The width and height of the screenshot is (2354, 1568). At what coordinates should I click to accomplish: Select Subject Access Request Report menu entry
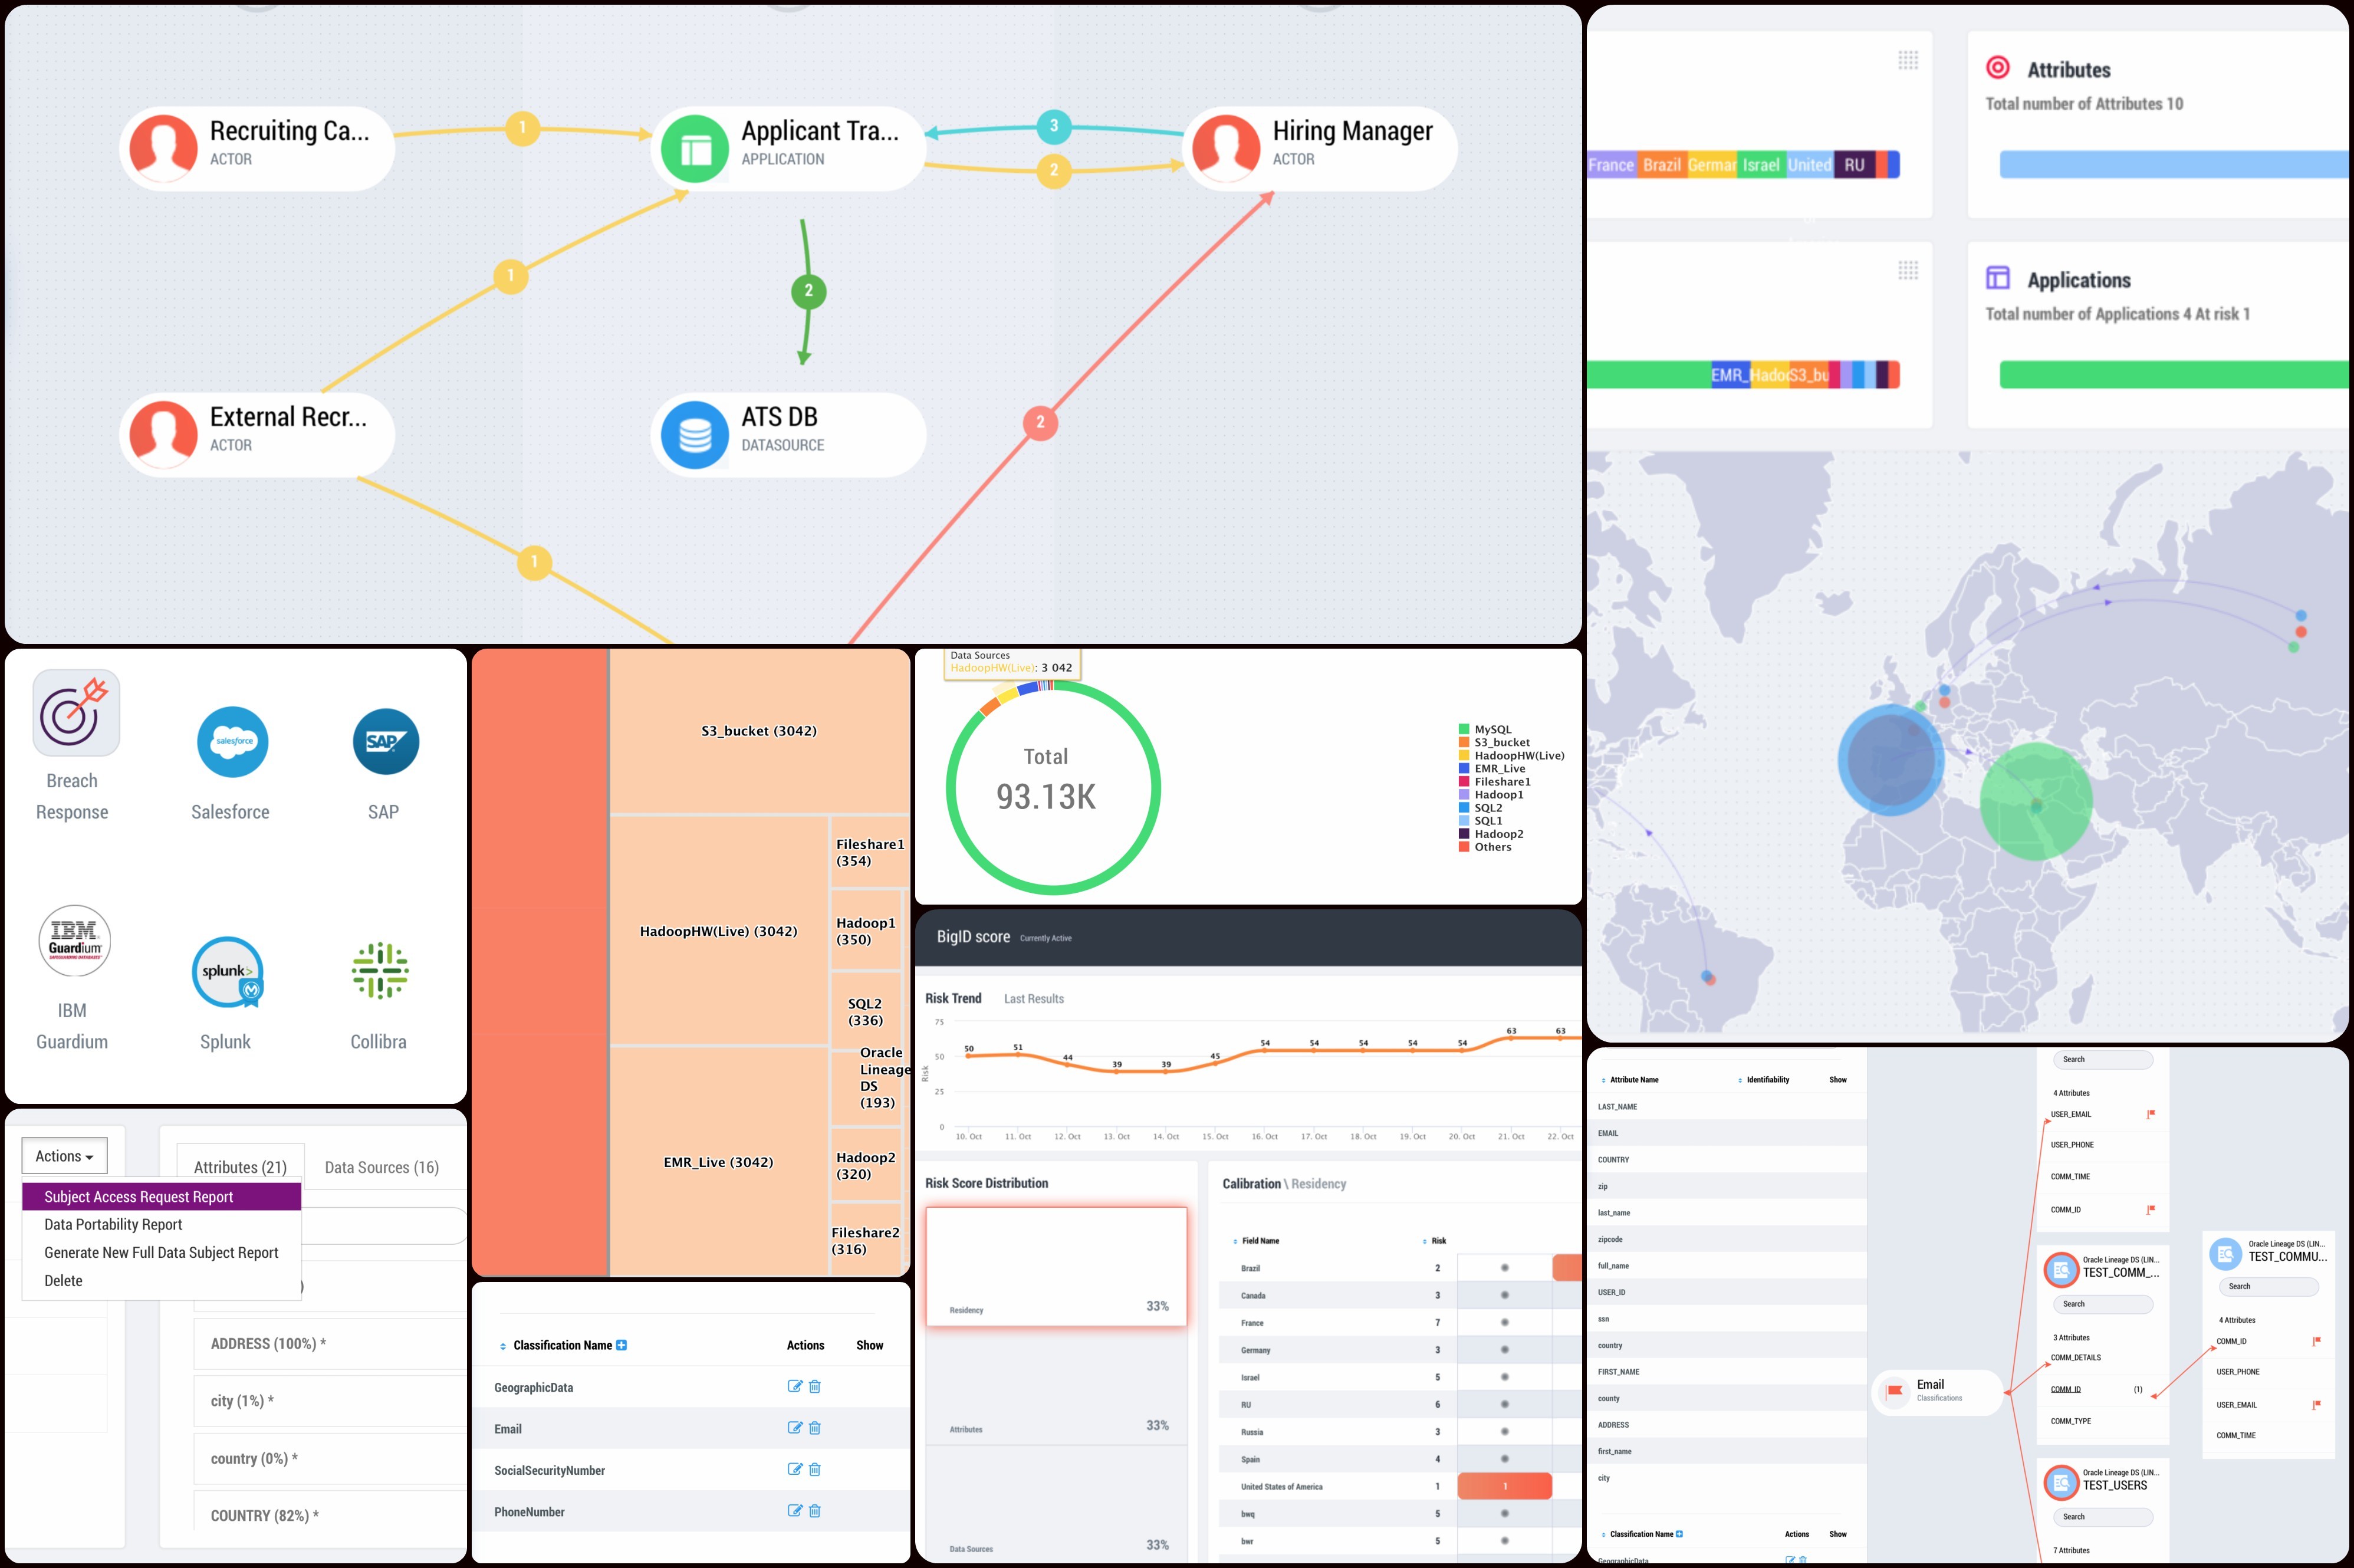click(x=139, y=1196)
